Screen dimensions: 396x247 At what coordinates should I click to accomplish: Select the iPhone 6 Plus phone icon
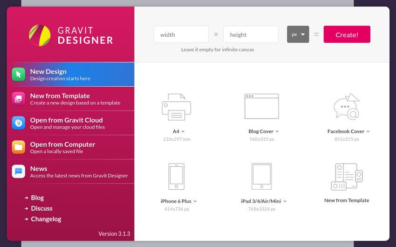(x=177, y=177)
